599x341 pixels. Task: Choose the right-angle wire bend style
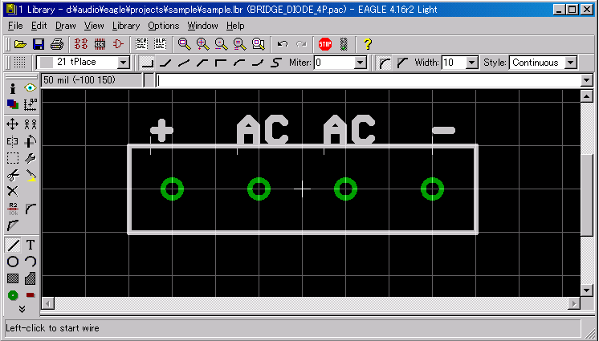pyautogui.click(x=147, y=63)
